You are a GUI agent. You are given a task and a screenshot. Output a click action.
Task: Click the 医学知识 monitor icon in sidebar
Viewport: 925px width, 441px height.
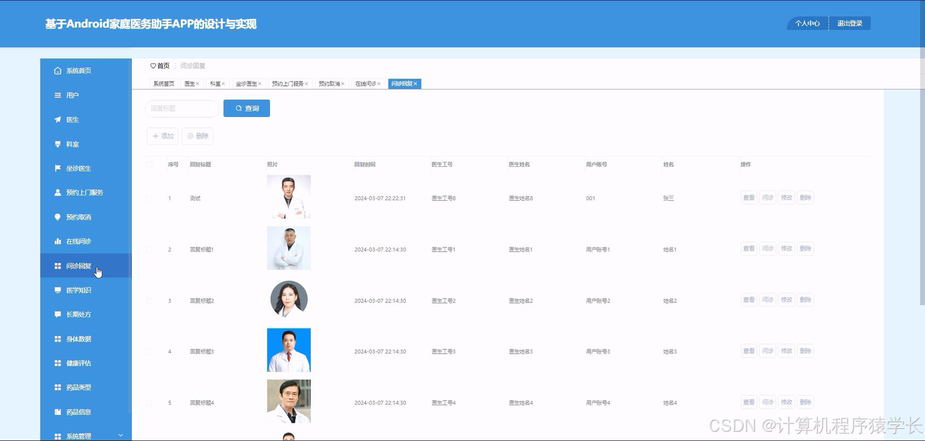coord(58,290)
